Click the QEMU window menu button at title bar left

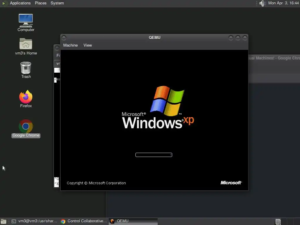64,38
